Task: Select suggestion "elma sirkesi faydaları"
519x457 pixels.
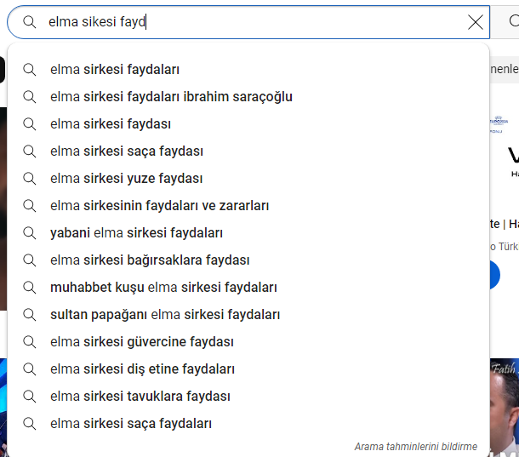Action: [248, 70]
